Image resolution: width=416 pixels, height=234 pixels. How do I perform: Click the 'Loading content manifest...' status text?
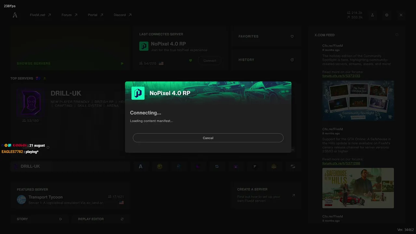pyautogui.click(x=151, y=121)
